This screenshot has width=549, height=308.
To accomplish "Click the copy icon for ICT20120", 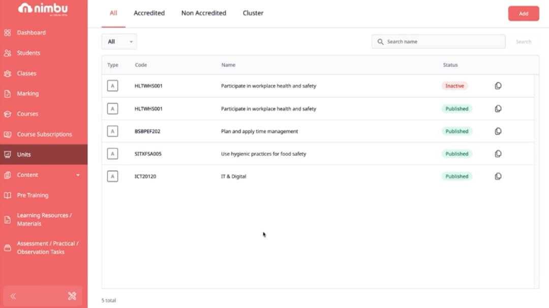I will [498, 176].
